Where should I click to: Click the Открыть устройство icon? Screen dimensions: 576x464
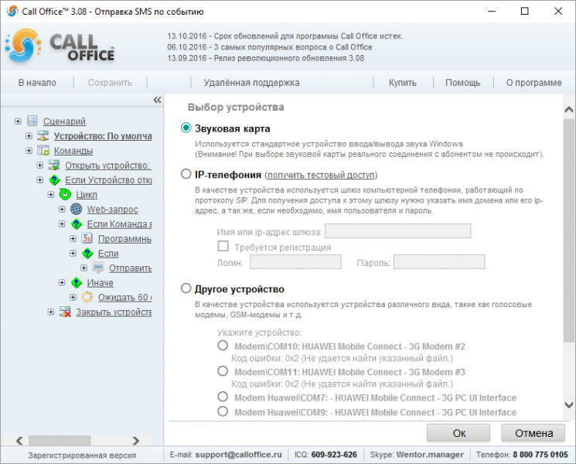tap(54, 165)
